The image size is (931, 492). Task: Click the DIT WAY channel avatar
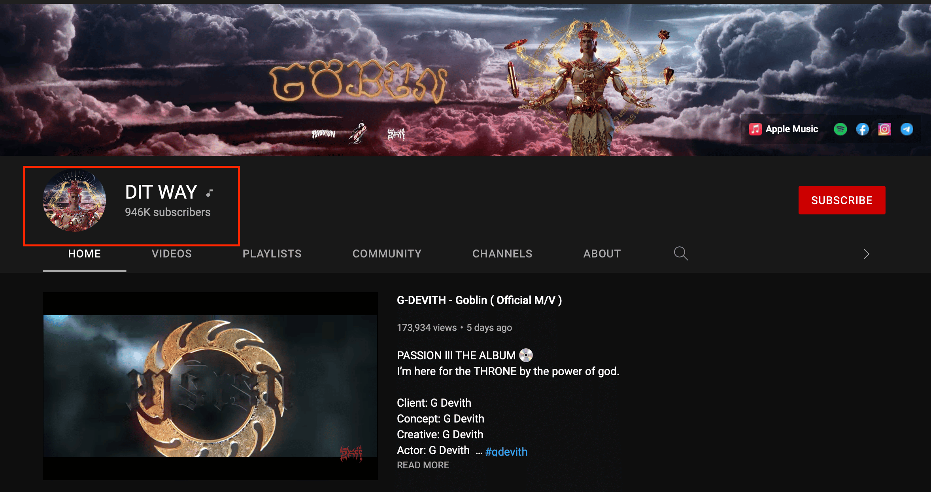(74, 200)
